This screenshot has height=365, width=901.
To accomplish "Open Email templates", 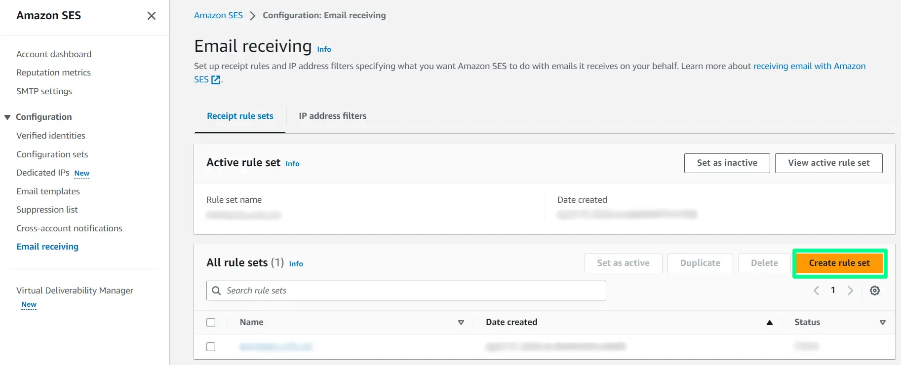I will point(48,191).
